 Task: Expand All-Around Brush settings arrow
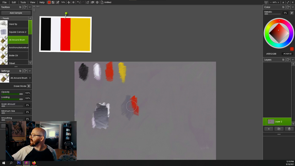(30, 78)
